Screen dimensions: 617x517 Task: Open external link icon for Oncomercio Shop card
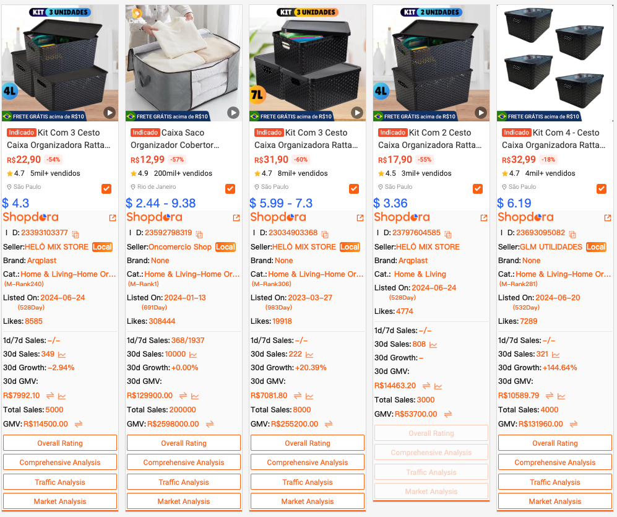236,218
